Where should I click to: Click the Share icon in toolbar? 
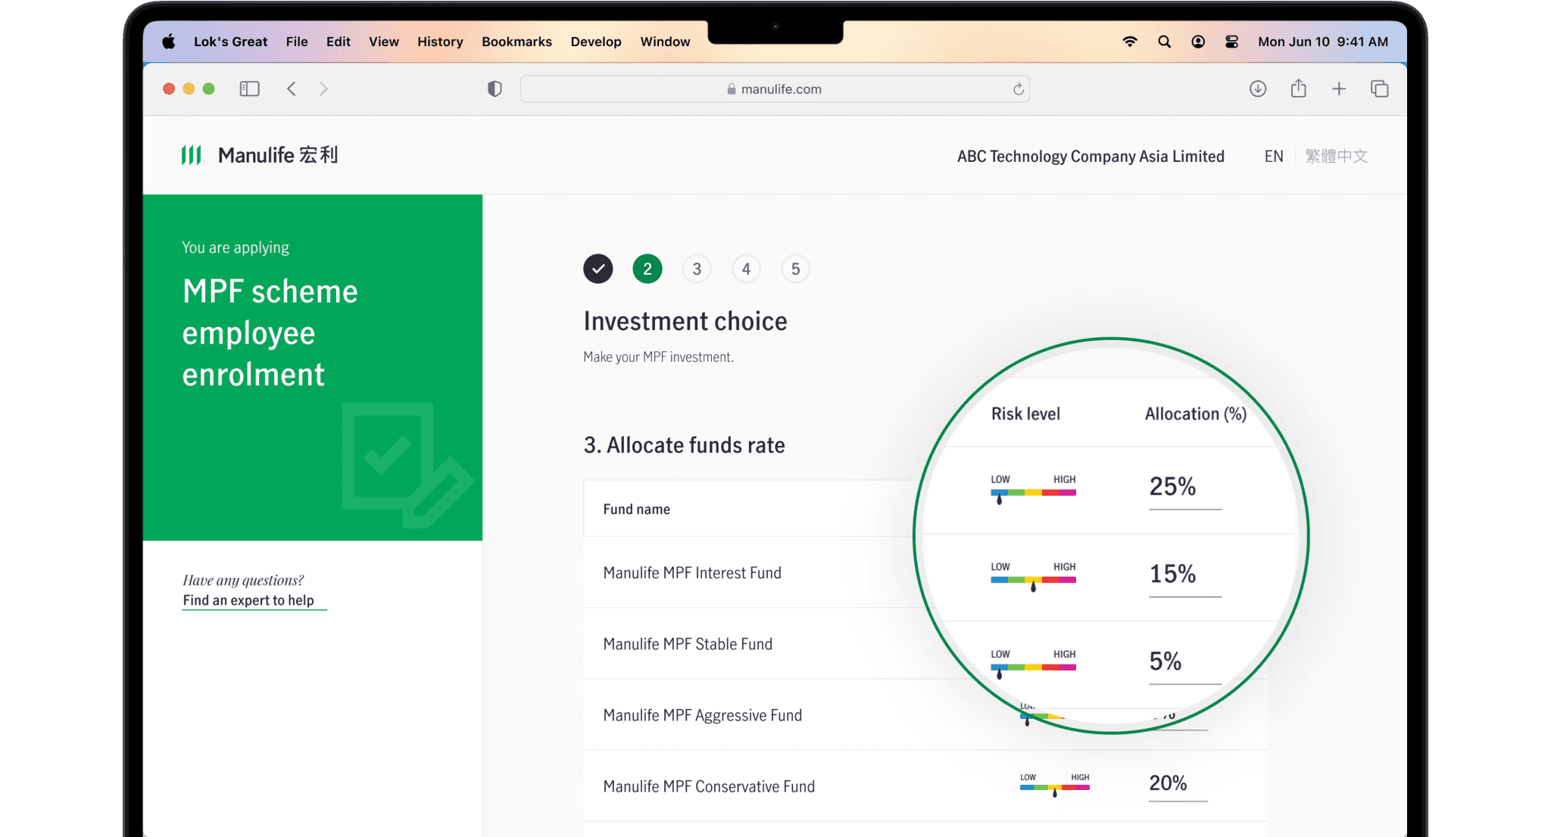(1299, 89)
